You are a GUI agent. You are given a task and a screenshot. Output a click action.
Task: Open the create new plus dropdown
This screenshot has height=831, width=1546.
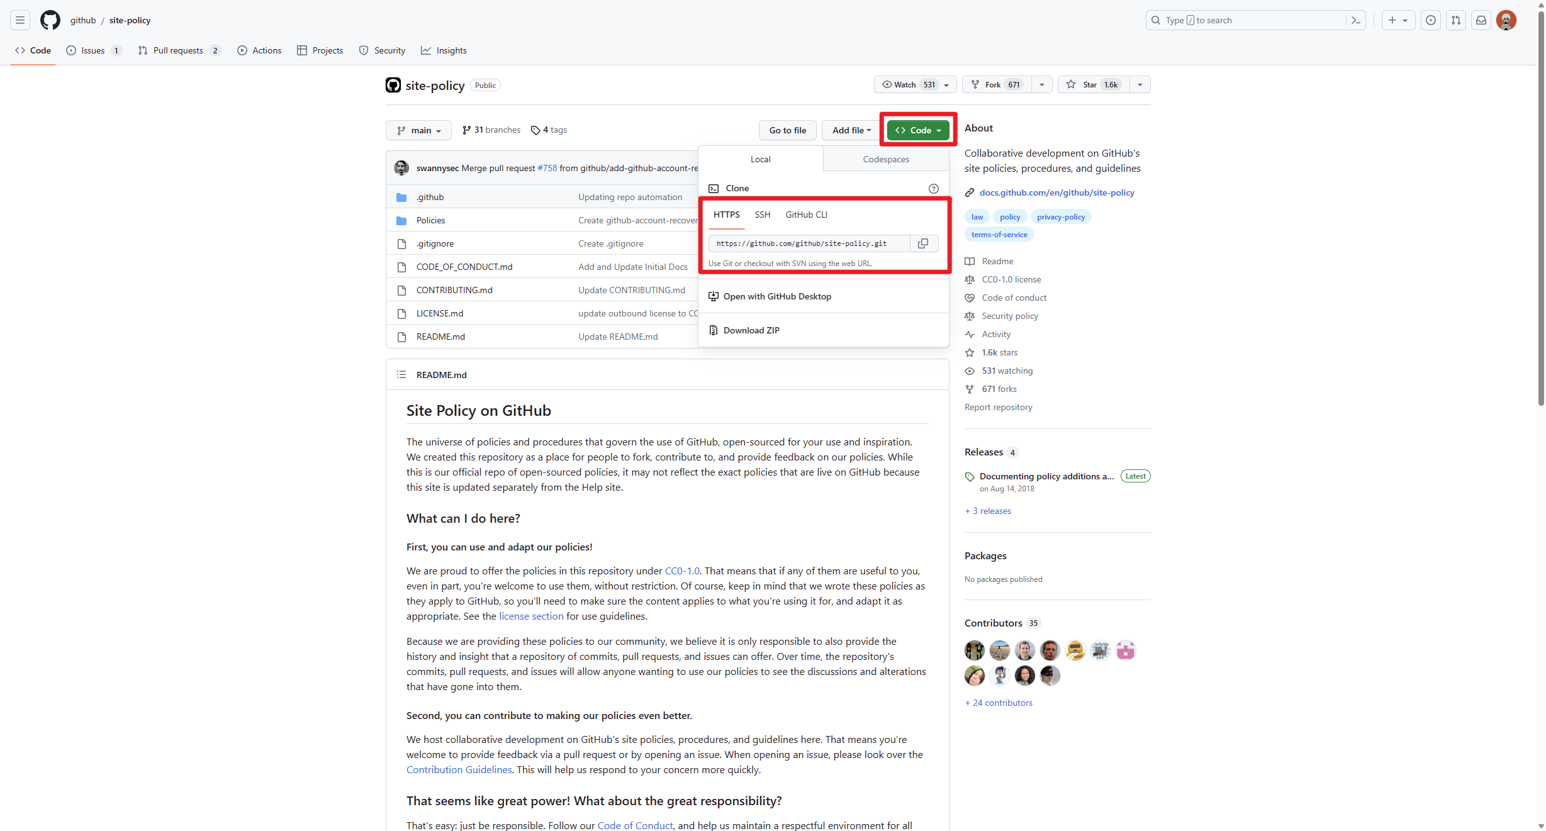point(1398,20)
